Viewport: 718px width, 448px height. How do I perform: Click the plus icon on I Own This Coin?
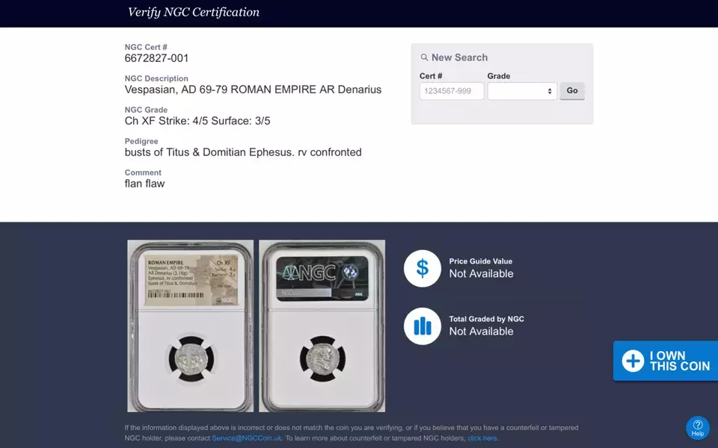633,361
